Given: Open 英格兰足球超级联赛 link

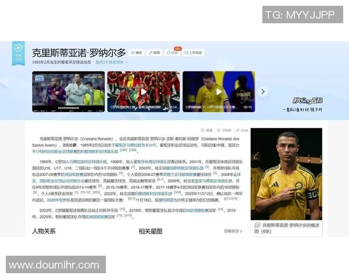Looking at the screenshot, I should [x=179, y=174].
